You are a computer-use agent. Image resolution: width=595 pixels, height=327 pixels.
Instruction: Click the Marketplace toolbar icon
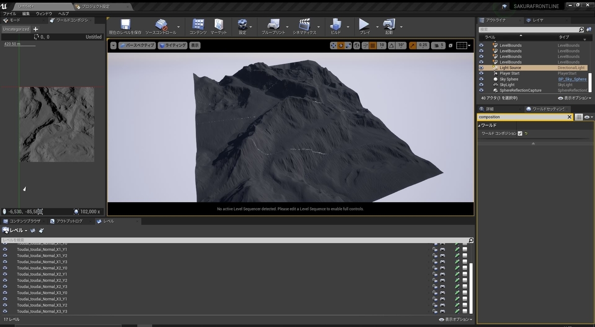pyautogui.click(x=219, y=24)
